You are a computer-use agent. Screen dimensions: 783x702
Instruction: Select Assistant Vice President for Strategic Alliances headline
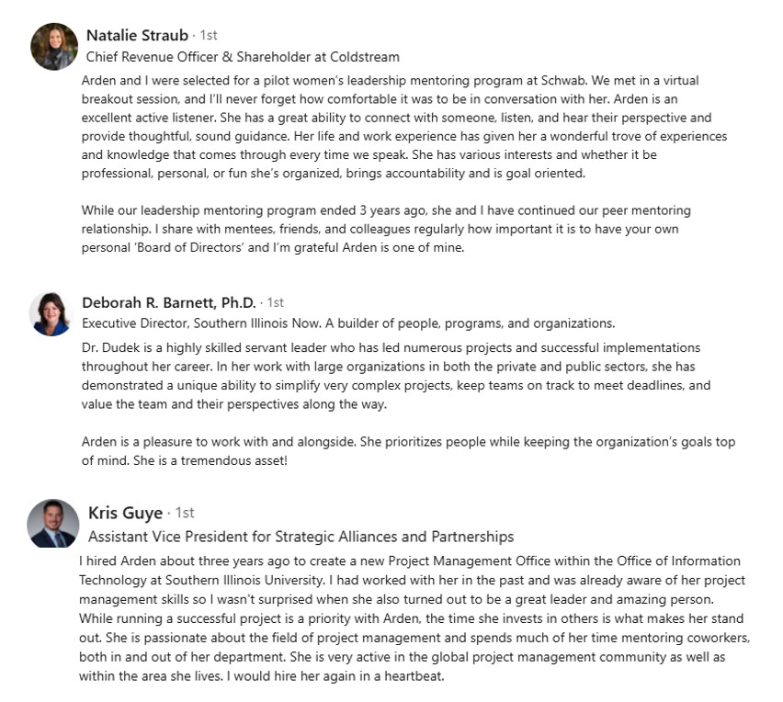coord(301,537)
